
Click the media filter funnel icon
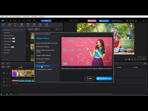[57, 29]
